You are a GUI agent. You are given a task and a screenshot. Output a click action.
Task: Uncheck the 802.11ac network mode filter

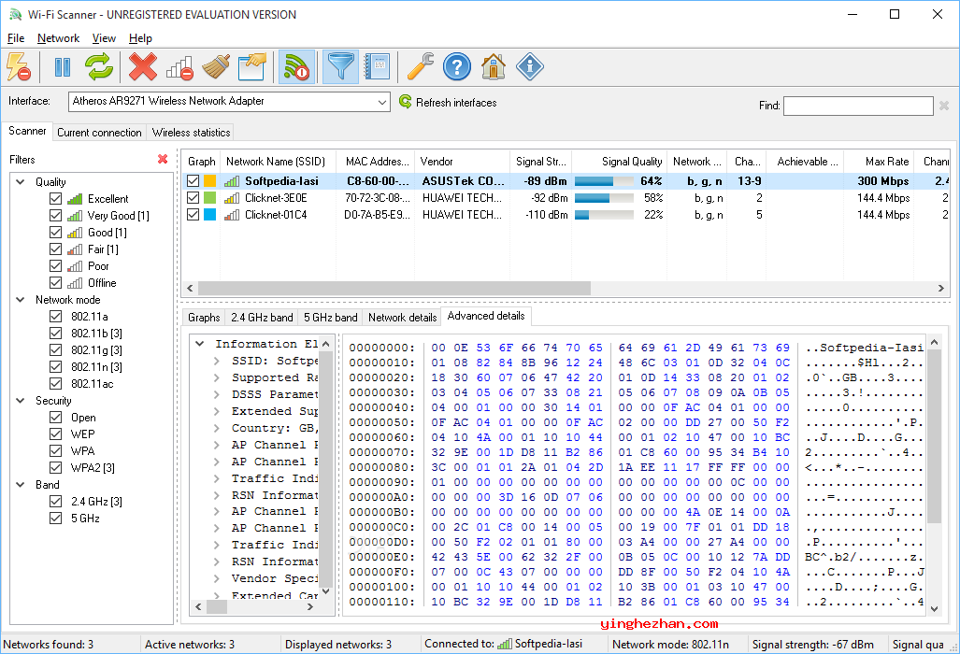(56, 384)
